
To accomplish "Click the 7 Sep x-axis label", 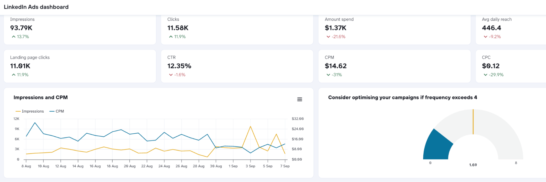I will click(x=285, y=166).
